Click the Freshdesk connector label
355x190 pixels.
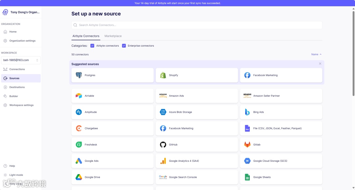(91, 145)
